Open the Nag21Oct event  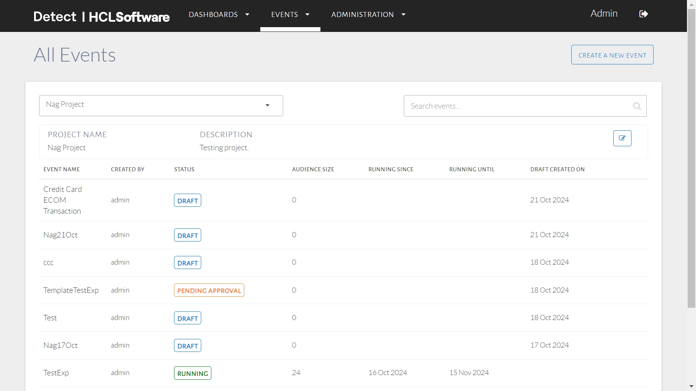(61, 235)
